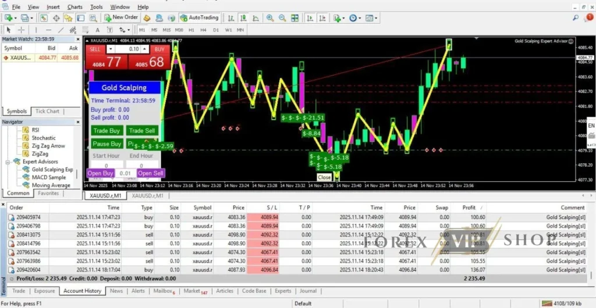Click the purple Open Sell button
596x308 pixels.
point(151,173)
